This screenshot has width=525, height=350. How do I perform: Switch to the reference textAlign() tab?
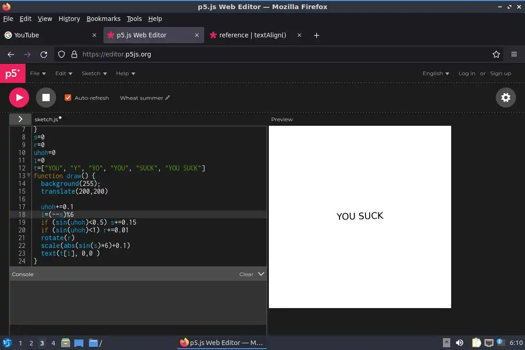256,35
